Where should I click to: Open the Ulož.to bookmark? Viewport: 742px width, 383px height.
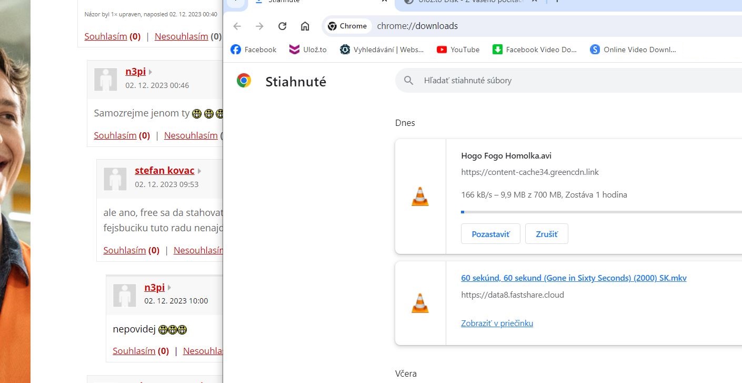pos(308,50)
